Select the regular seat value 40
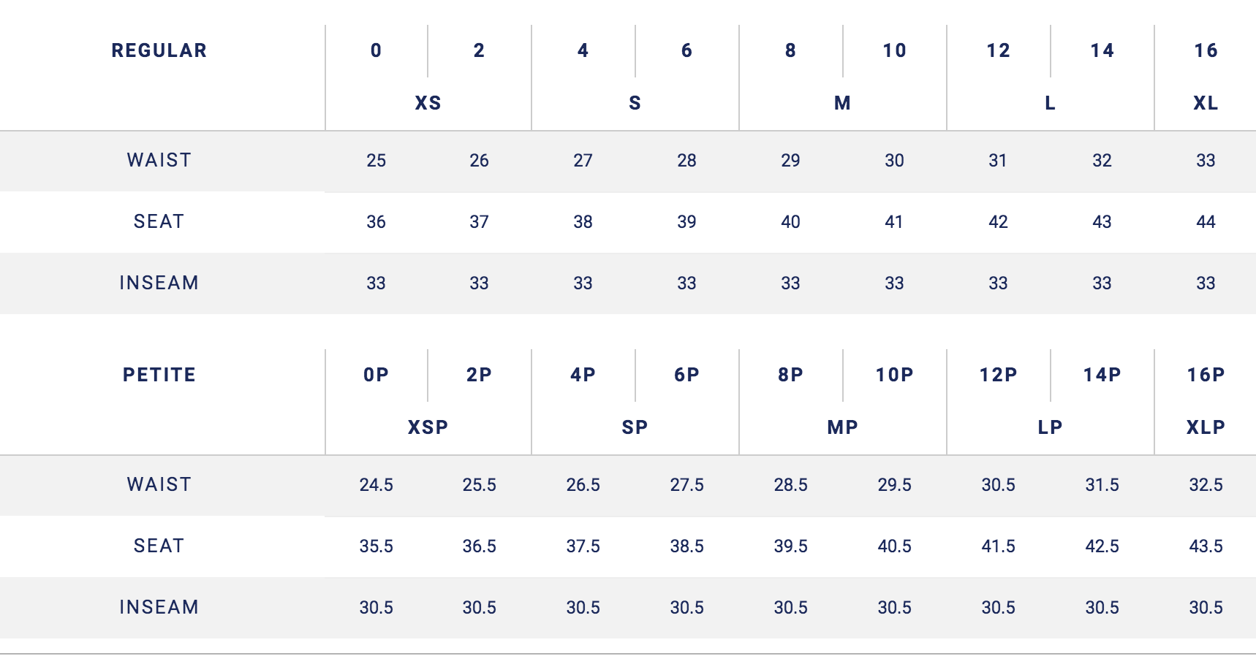1256x656 pixels. 790,222
